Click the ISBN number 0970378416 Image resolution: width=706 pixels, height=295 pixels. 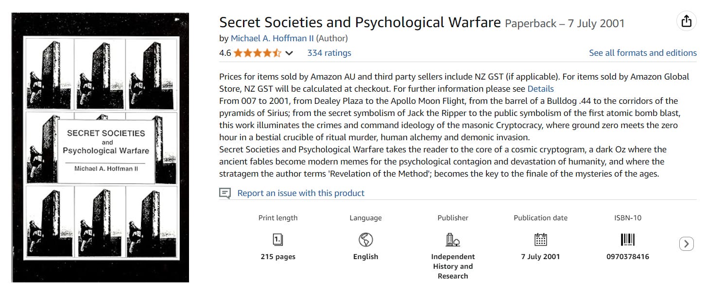[x=628, y=257]
